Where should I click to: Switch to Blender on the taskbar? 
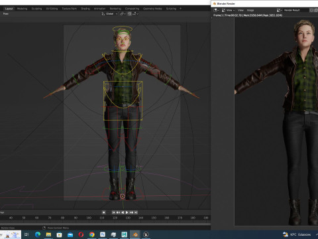(135, 234)
